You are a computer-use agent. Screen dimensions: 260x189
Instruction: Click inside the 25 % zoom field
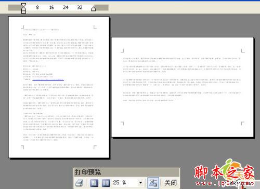(125, 183)
